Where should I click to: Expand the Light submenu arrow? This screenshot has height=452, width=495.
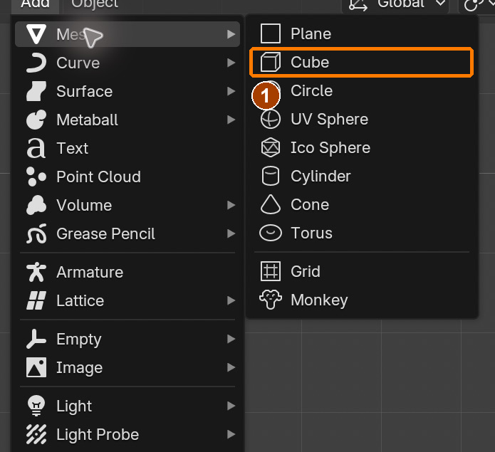coord(231,406)
